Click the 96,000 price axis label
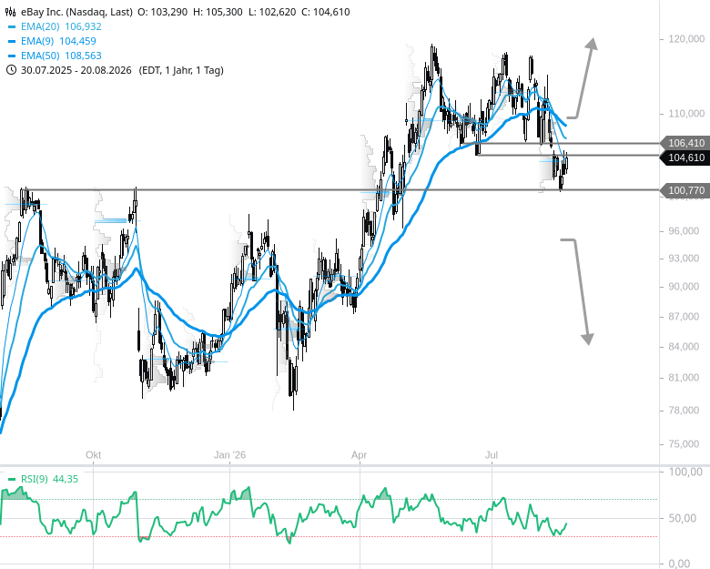The height and width of the screenshot is (569, 710). click(x=684, y=231)
